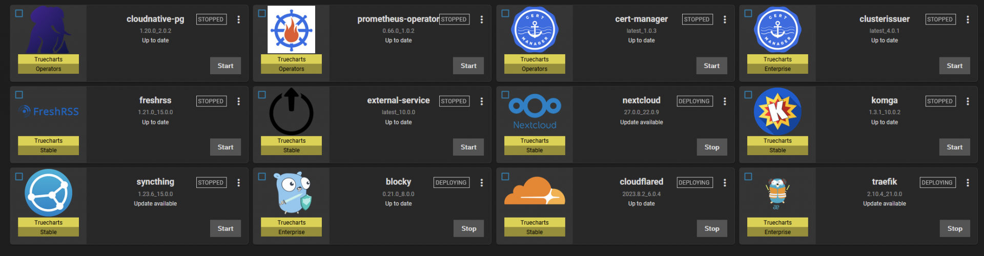Stop the blocky app
The height and width of the screenshot is (256, 984).
468,228
